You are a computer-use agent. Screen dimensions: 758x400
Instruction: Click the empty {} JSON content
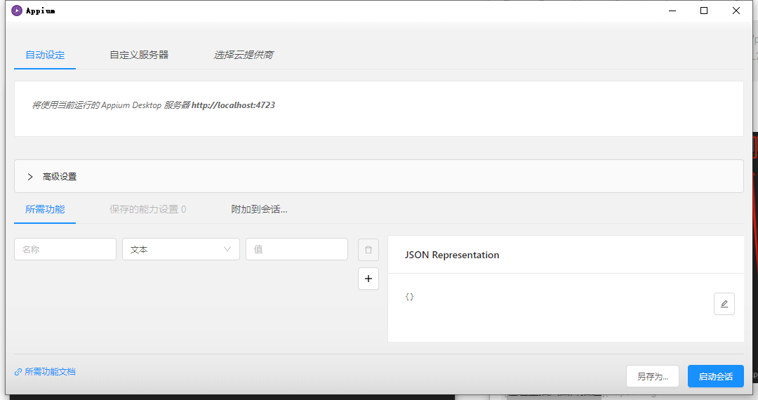point(409,297)
